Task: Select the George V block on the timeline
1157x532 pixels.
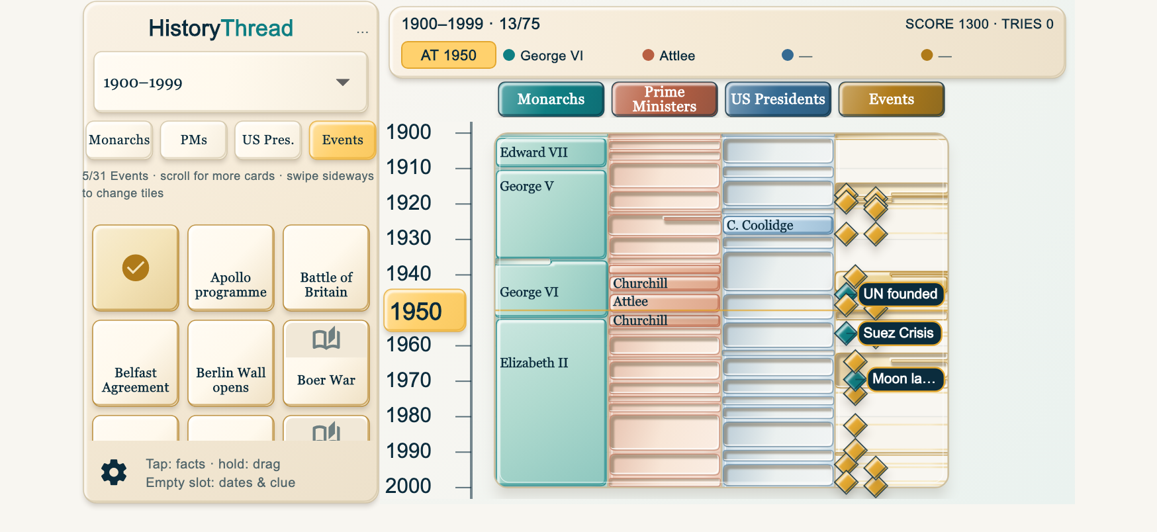Action: (x=551, y=214)
